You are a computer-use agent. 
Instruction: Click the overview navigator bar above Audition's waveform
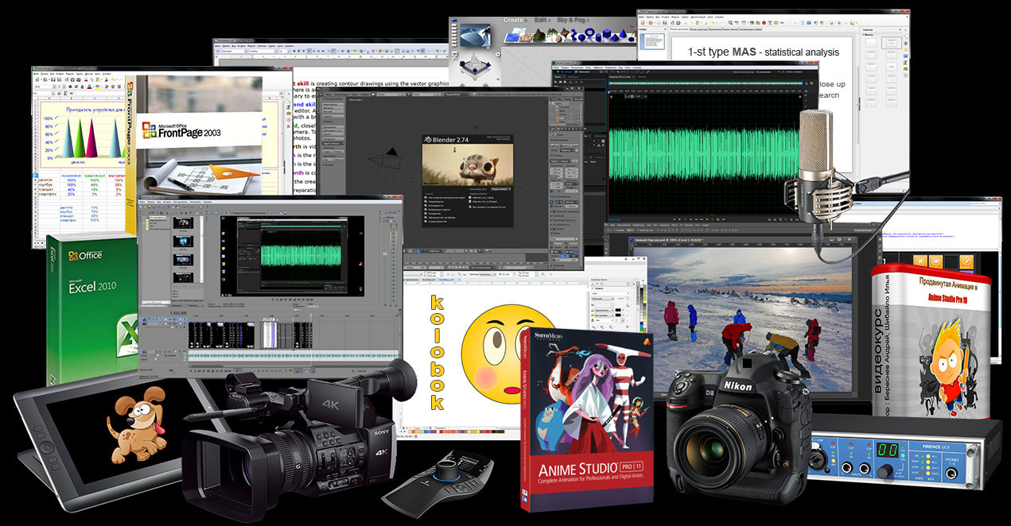pos(707,83)
